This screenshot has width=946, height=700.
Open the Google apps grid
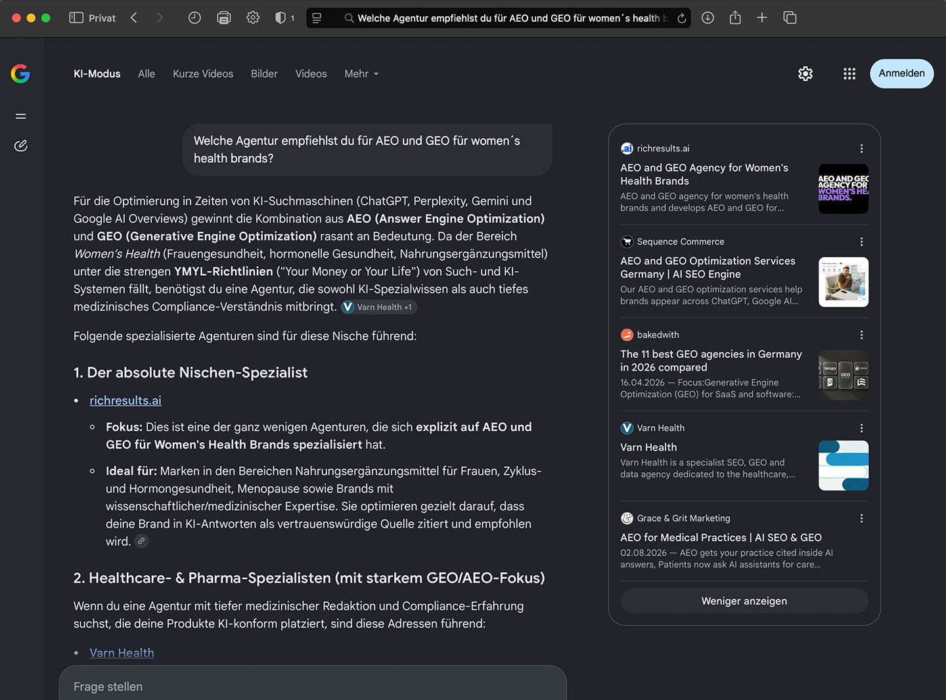click(849, 74)
